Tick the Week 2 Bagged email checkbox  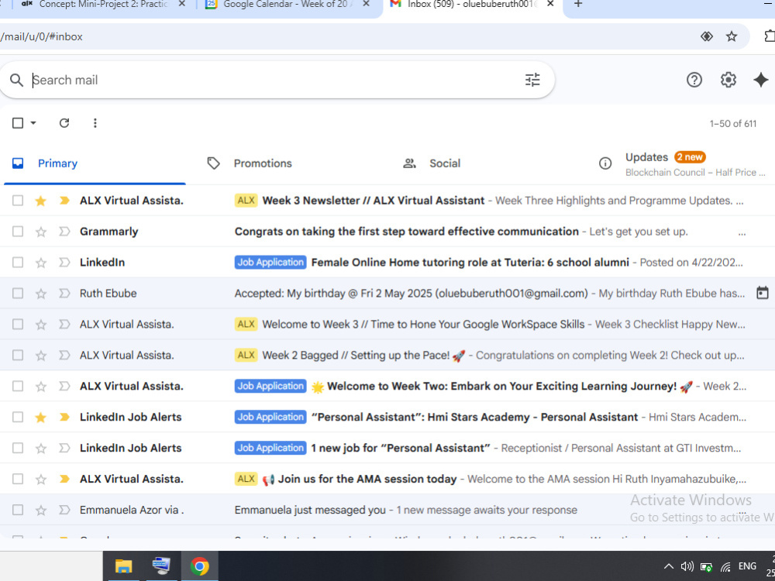pos(18,356)
